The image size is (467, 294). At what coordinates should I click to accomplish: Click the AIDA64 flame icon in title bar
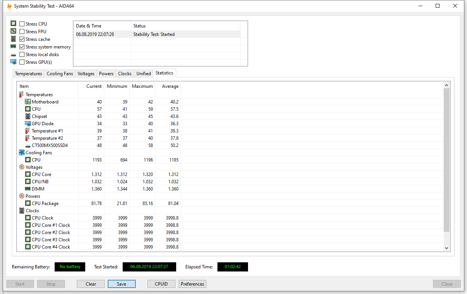tap(9, 6)
